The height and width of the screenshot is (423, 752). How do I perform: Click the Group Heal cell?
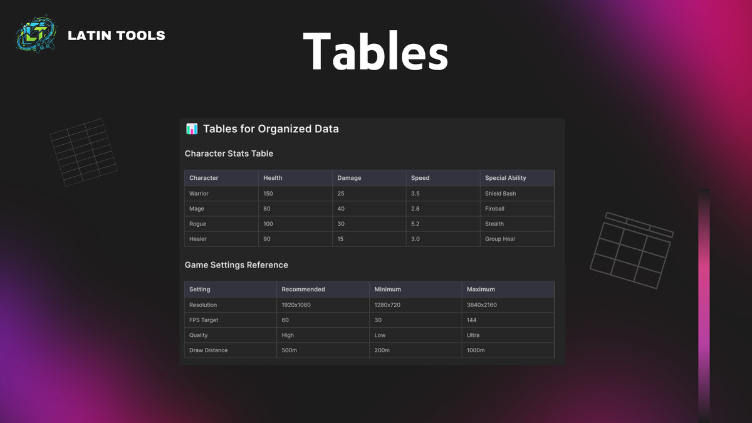500,239
